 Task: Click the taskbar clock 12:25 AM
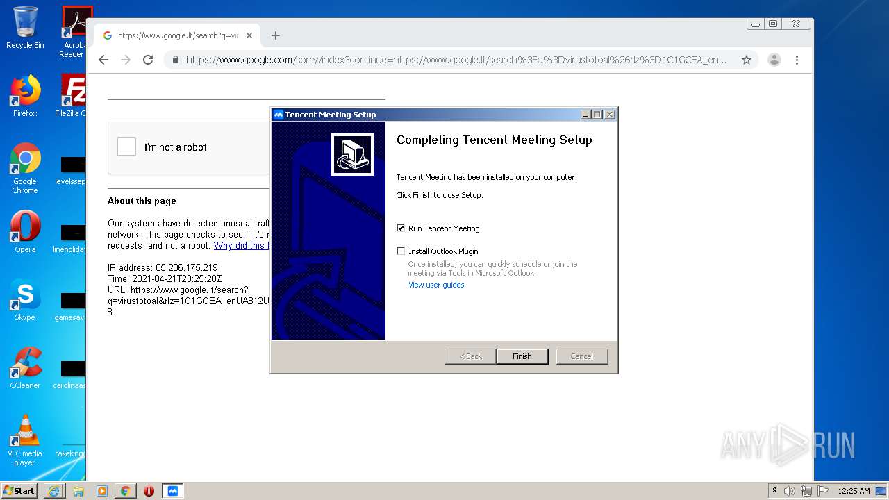[854, 491]
